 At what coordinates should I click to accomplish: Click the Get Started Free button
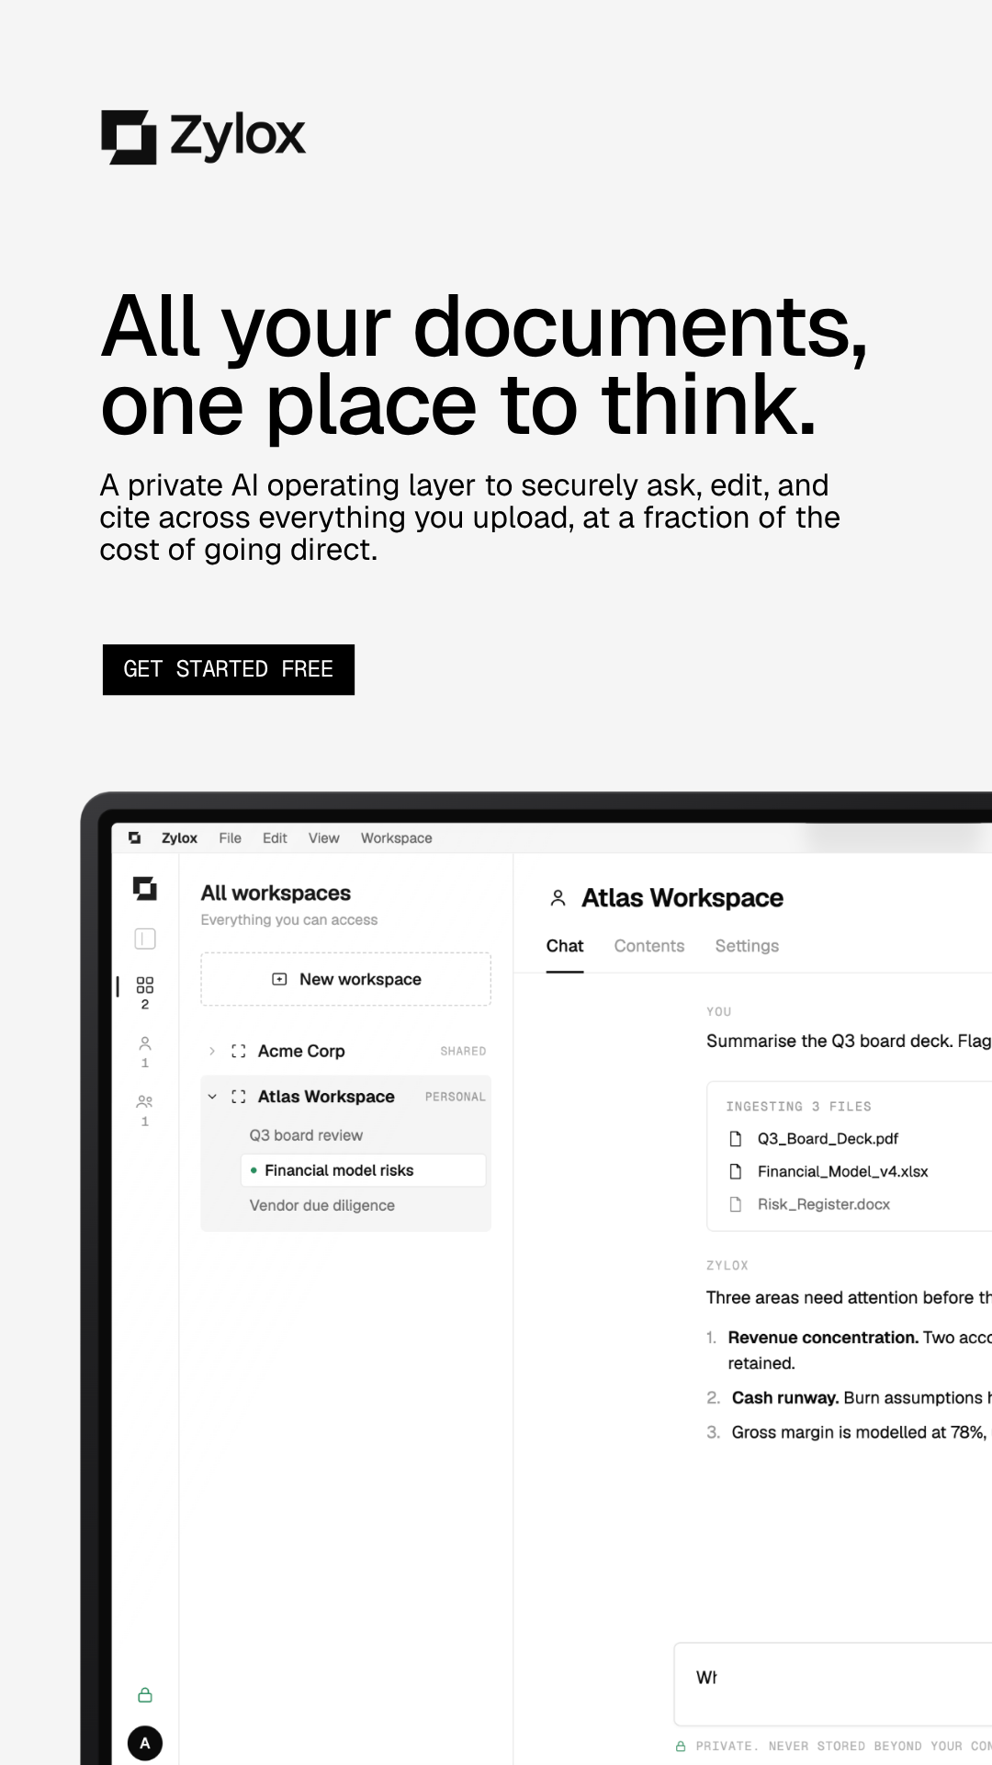point(229,669)
